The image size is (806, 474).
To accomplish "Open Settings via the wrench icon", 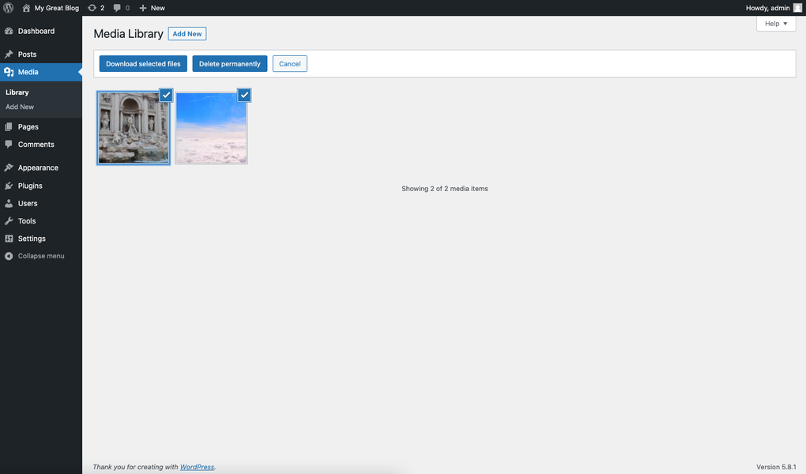I will [9, 238].
